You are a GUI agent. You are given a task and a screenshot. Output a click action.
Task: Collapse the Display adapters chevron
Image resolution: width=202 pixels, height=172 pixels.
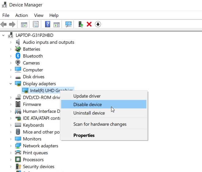click(11, 84)
